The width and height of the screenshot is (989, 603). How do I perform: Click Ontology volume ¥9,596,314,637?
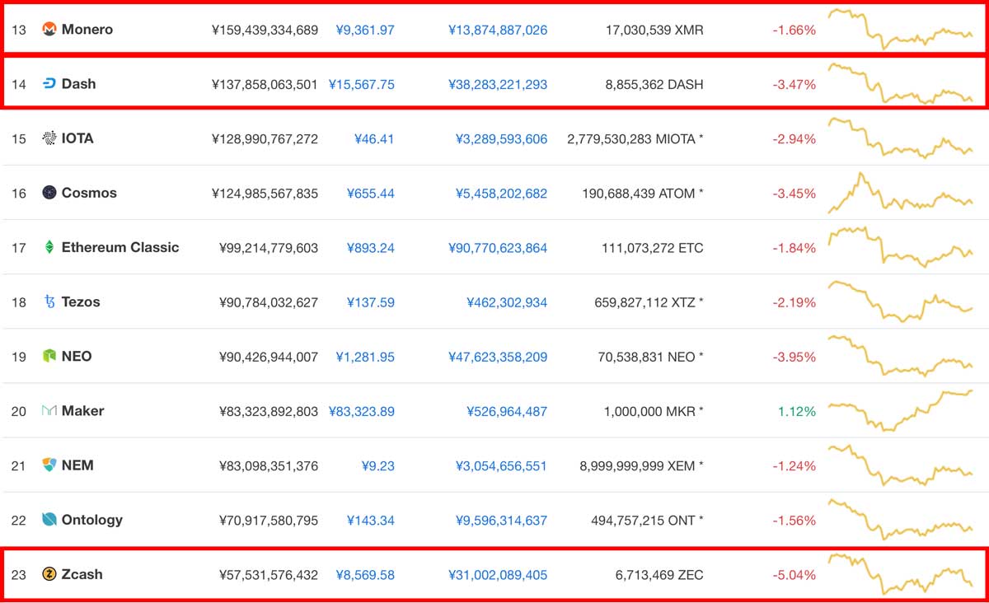point(501,520)
